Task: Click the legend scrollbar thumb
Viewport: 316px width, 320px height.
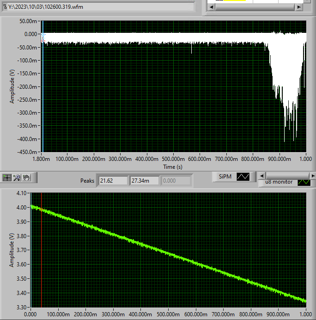Action: click(287, 176)
